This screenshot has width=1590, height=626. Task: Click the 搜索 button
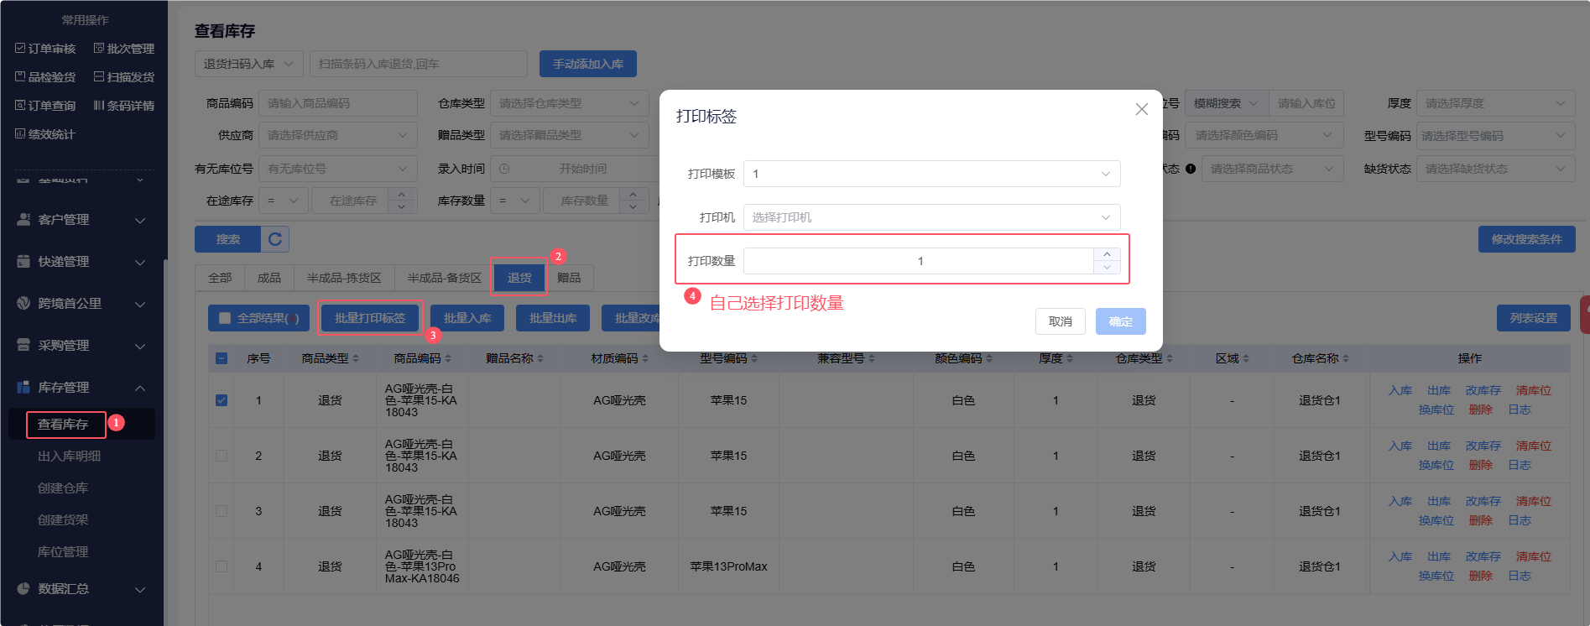tap(228, 239)
